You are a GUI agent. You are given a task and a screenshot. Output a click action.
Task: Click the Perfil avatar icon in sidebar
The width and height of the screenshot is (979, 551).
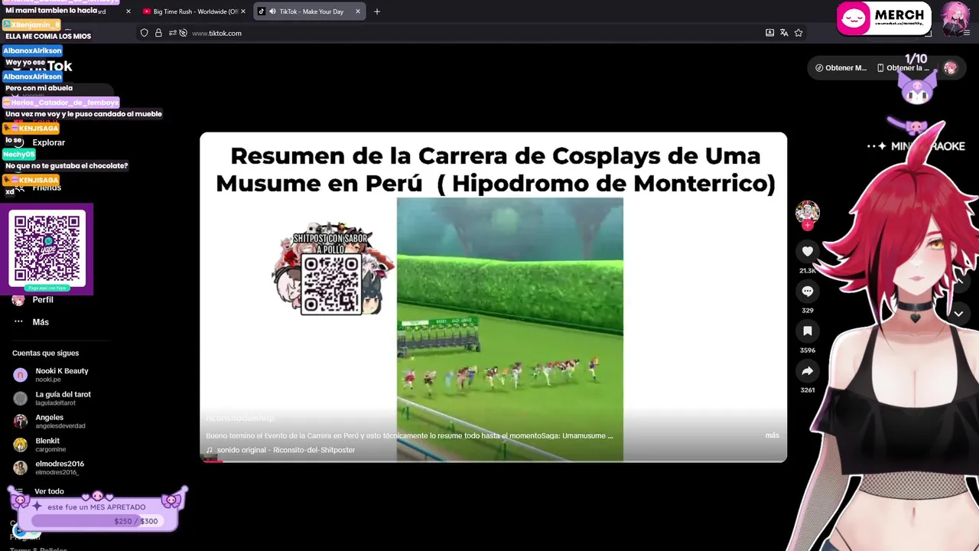[x=18, y=301]
